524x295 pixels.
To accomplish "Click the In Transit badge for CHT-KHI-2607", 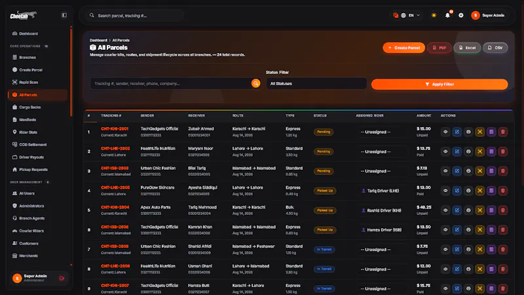I will (x=324, y=288).
